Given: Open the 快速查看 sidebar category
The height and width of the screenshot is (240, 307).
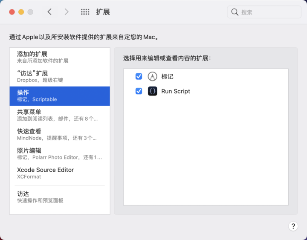Looking at the screenshot, I should click(x=60, y=134).
